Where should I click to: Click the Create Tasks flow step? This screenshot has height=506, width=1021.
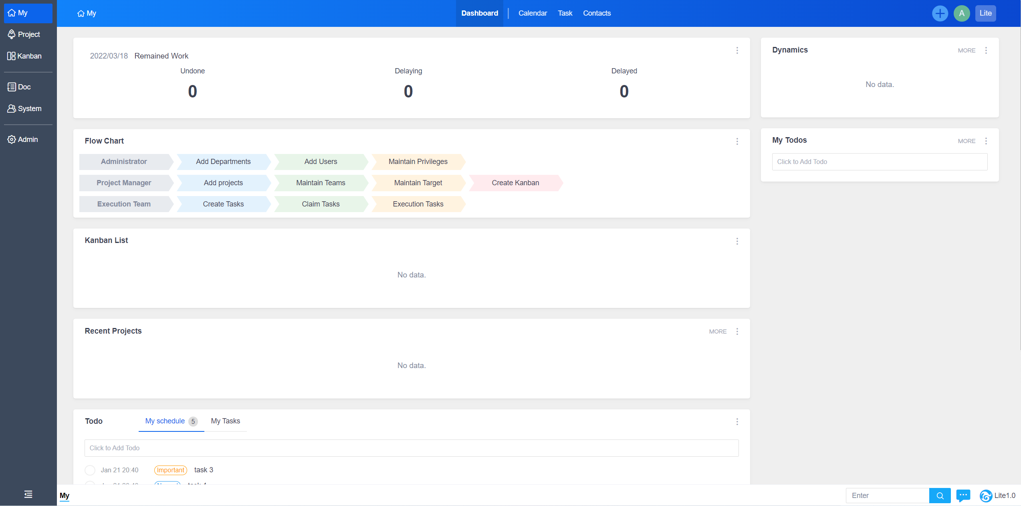click(224, 204)
